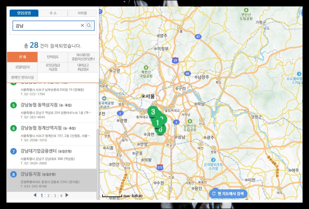Switch to the 영업점명 search tab
Screen dimensions: 309x209
pos(24,13)
